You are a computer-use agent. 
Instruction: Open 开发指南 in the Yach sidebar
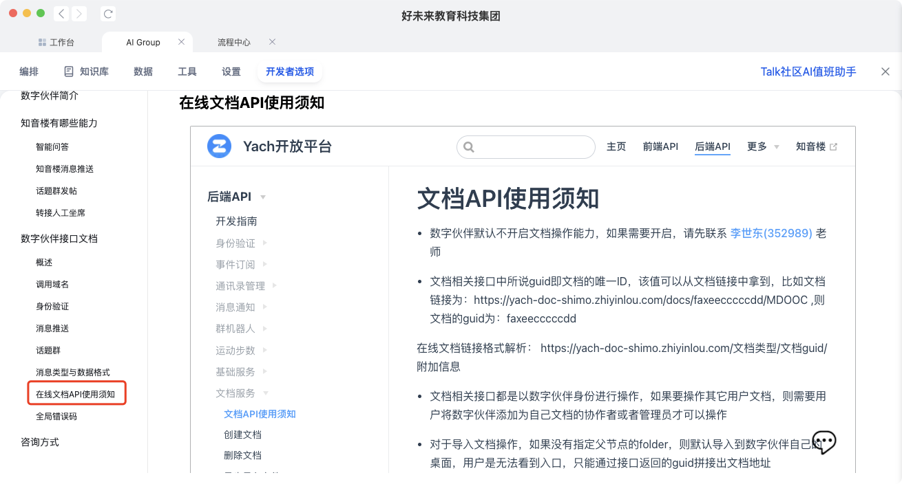coord(236,221)
